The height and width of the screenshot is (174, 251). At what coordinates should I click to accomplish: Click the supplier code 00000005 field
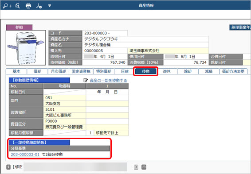[x=105, y=51]
